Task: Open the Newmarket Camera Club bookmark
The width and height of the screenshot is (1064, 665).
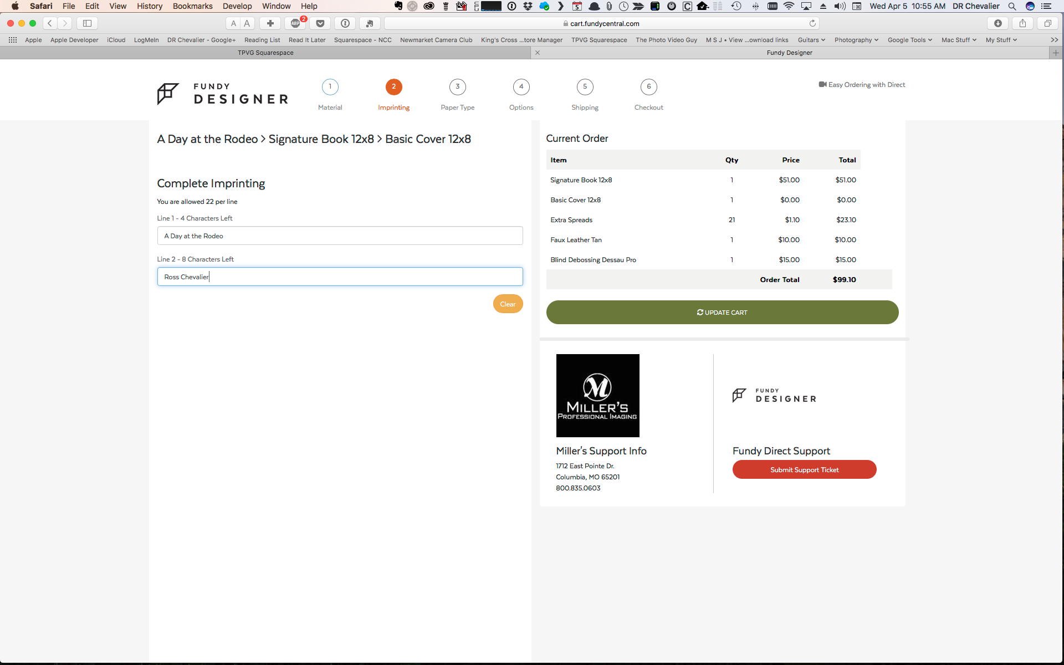Action: click(436, 40)
